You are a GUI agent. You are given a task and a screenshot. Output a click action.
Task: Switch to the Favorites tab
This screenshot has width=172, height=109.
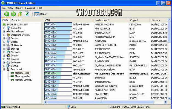click(16, 20)
